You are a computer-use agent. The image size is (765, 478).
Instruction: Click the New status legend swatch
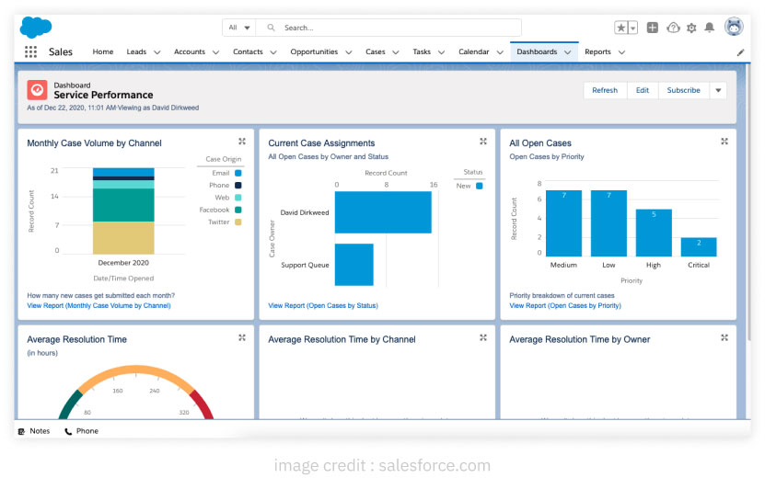click(x=479, y=186)
